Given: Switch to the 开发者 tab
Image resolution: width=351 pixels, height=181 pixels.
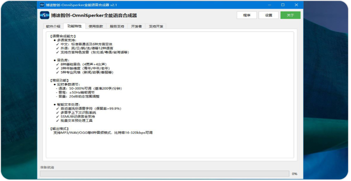Looking at the screenshot, I should tap(136, 26).
